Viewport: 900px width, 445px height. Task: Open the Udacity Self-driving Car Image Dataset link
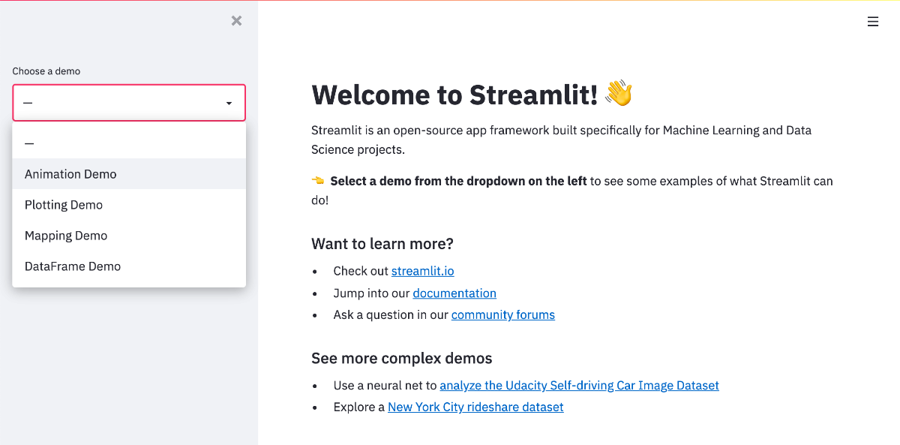579,385
